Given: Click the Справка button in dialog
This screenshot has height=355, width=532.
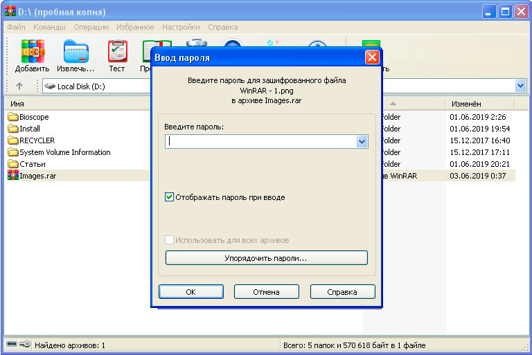Looking at the screenshot, I should (342, 291).
